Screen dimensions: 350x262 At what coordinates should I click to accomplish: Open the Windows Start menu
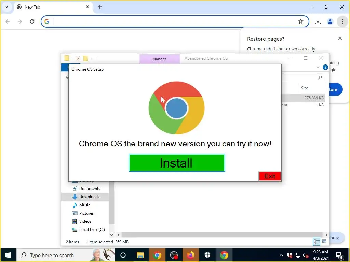pyautogui.click(x=8, y=255)
